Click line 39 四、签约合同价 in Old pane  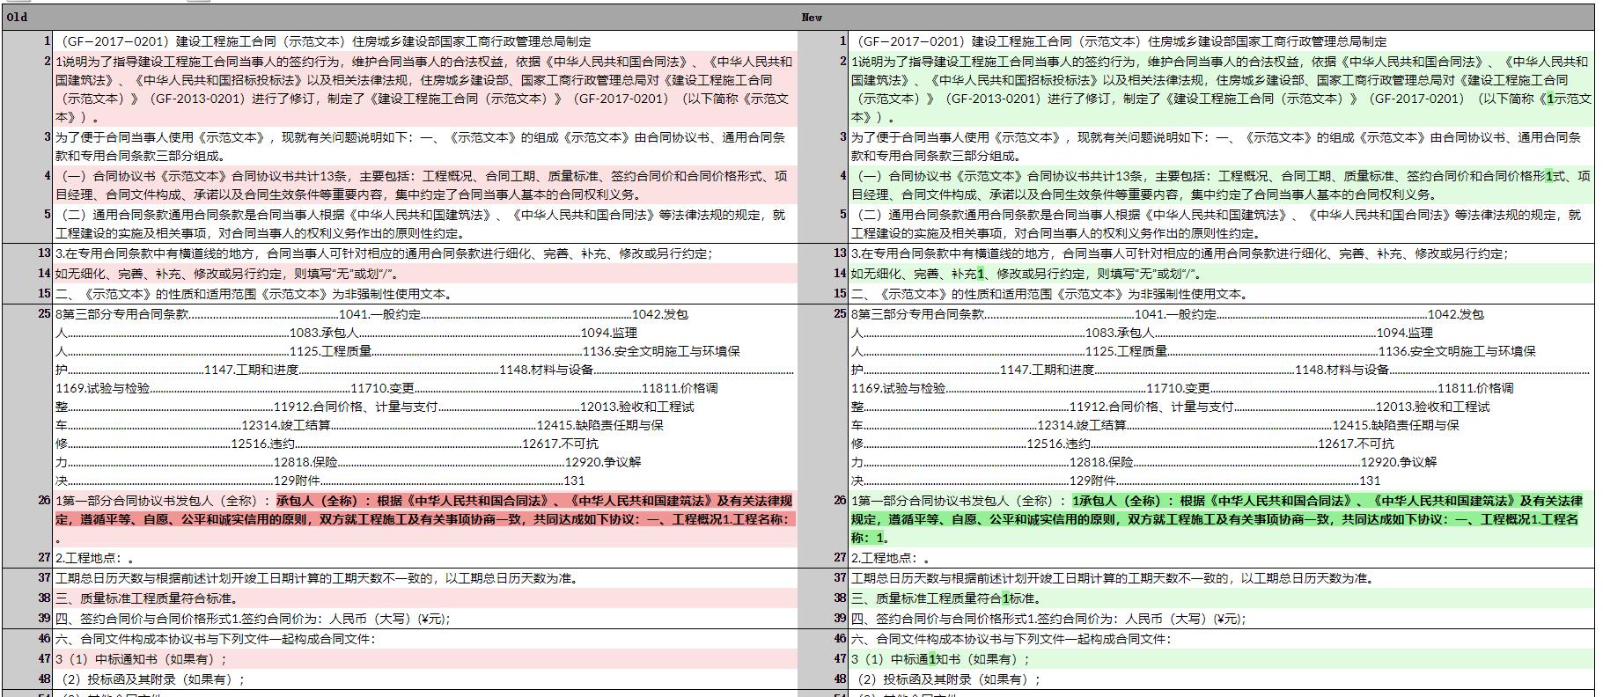click(x=425, y=619)
